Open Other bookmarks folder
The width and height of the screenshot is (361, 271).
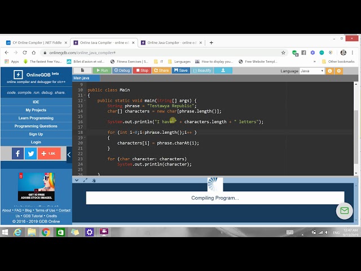338,62
